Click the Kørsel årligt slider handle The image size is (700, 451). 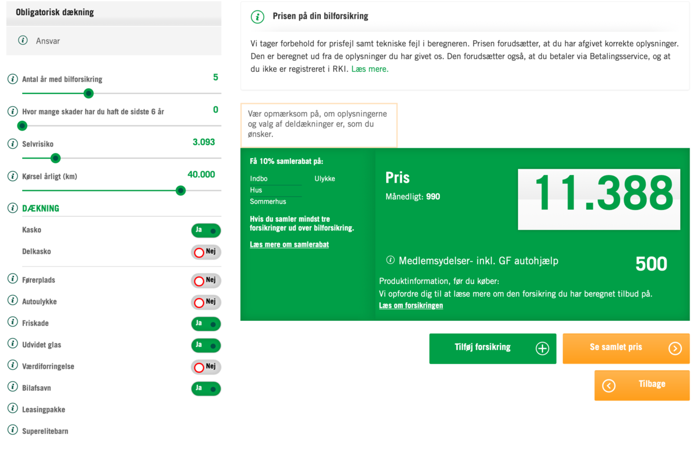(181, 190)
